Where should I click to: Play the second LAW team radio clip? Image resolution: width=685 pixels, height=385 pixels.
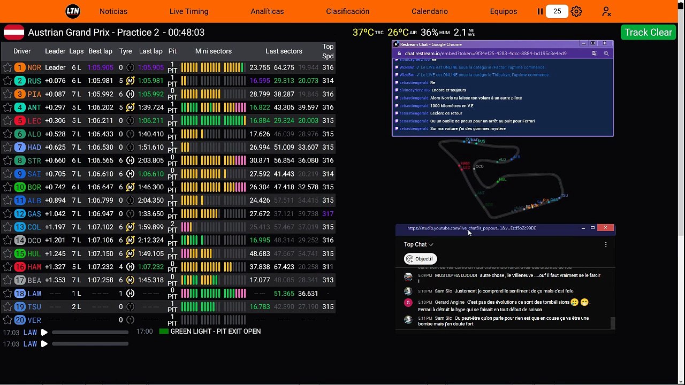(44, 344)
